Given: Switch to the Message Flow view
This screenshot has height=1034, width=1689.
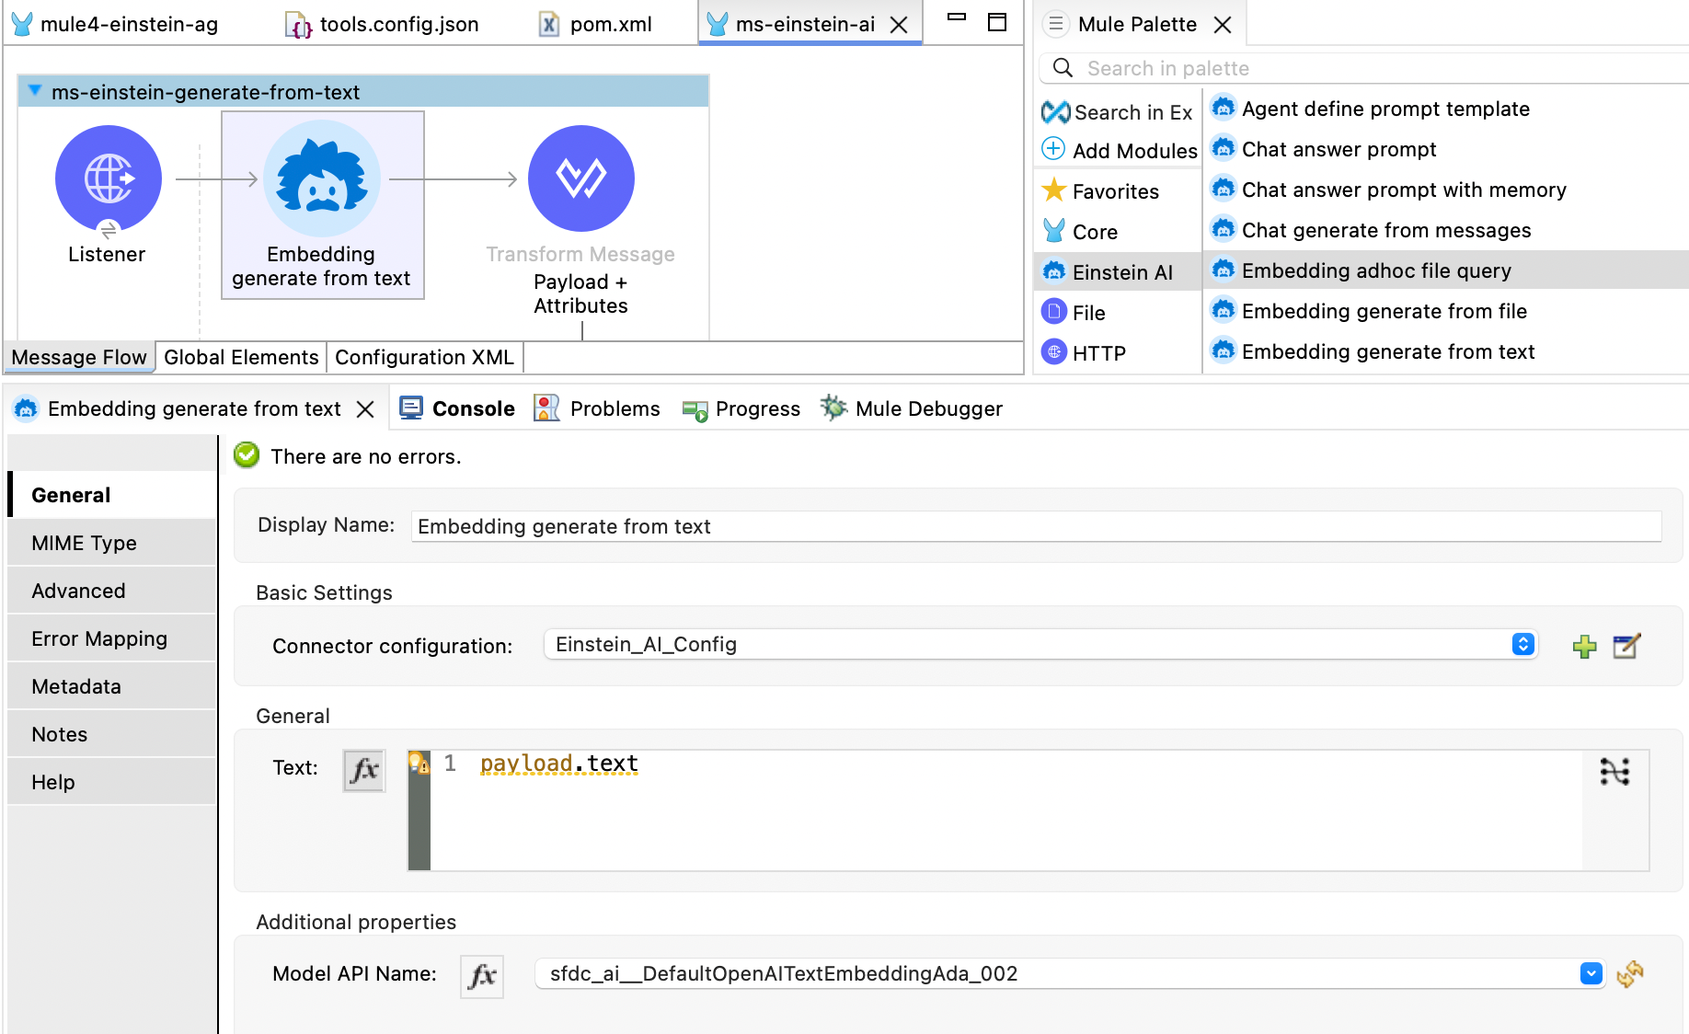Looking at the screenshot, I should pos(79,357).
